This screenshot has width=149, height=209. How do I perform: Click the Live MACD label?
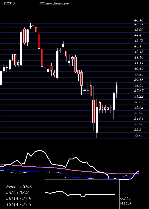[x=125, y=201]
